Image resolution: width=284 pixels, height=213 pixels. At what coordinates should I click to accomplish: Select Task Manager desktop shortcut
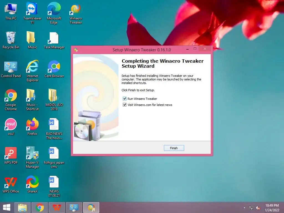54,40
